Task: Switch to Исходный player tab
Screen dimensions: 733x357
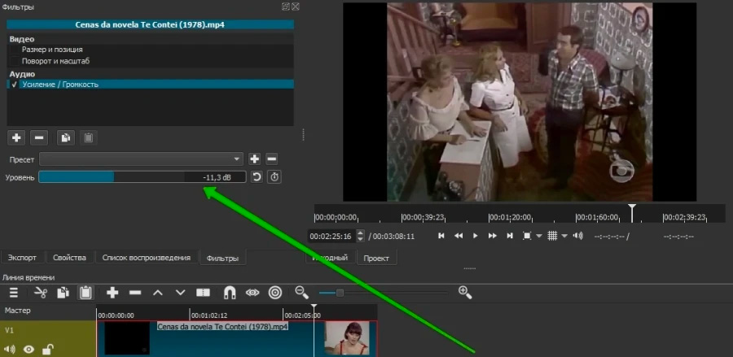Action: click(x=331, y=258)
